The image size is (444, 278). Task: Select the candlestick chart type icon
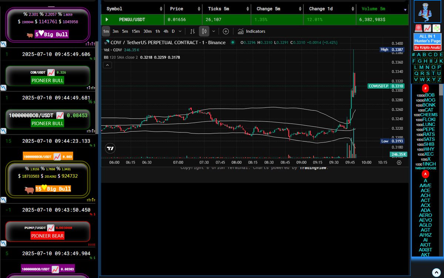tap(204, 31)
